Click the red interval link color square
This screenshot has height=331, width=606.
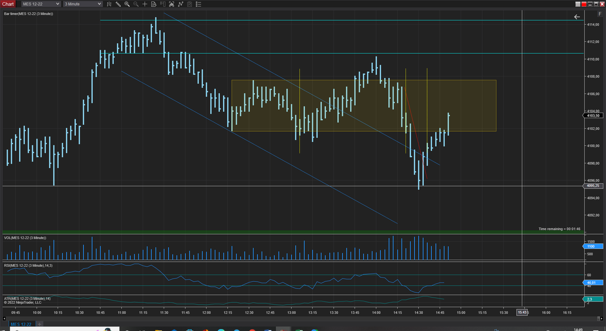585,4
